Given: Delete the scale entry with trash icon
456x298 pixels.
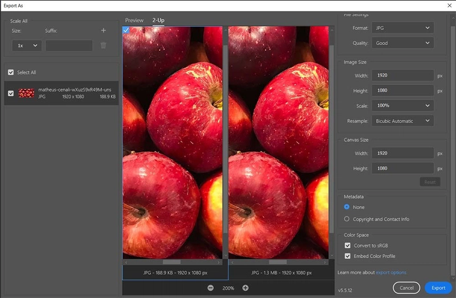Looking at the screenshot, I should (x=103, y=45).
